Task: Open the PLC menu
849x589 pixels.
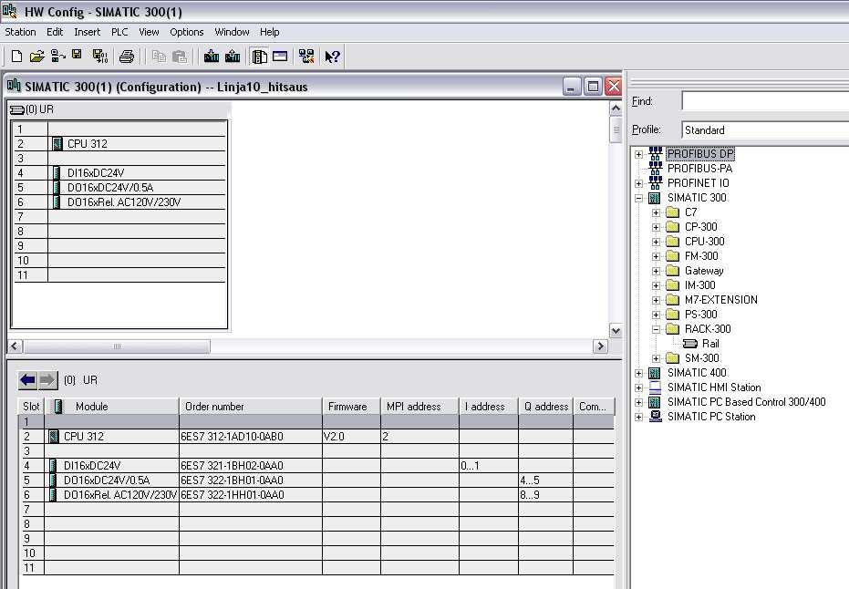Action: pos(119,32)
